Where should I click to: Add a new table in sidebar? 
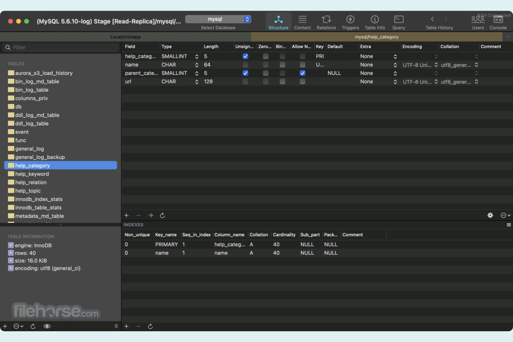(x=5, y=326)
